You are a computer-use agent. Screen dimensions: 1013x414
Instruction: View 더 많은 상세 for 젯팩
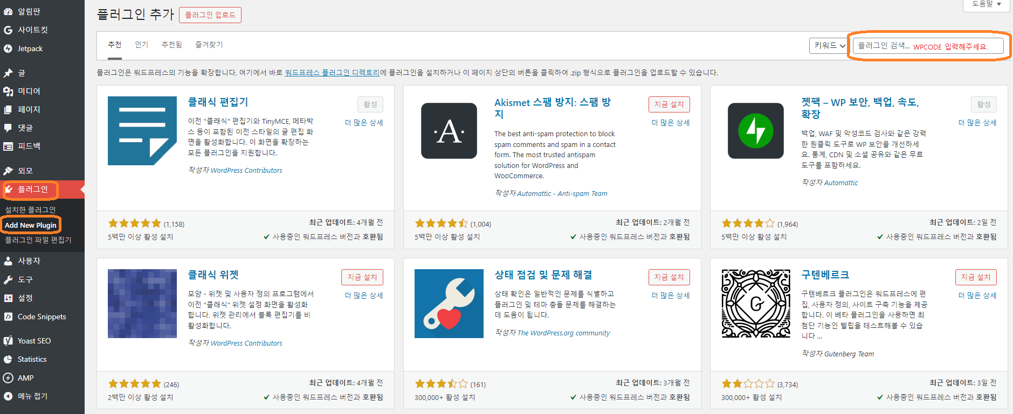pyautogui.click(x=977, y=123)
